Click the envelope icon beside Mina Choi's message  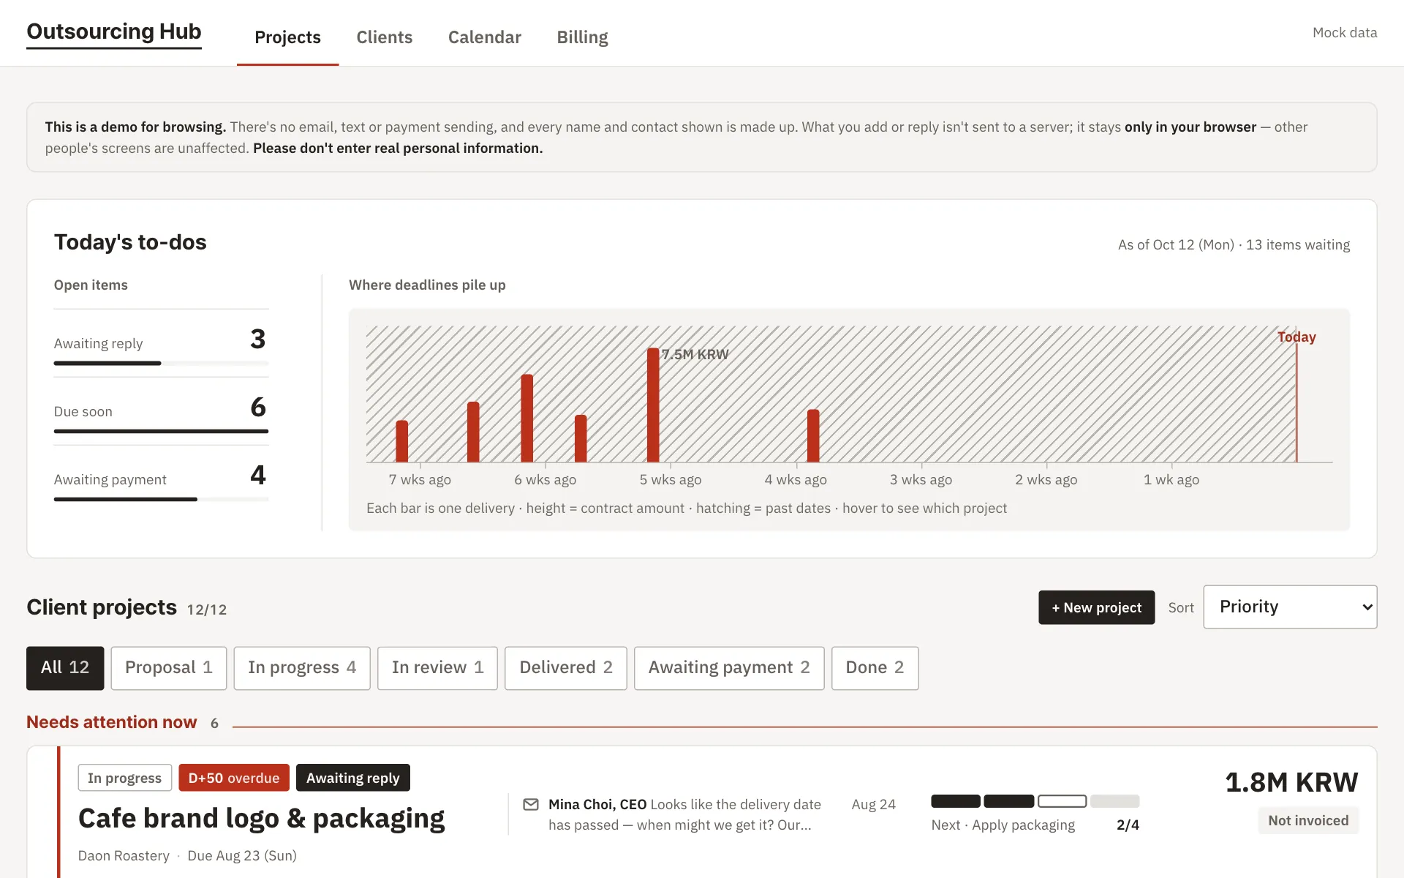point(531,805)
